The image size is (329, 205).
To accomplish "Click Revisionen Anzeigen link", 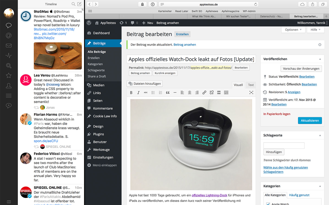I will (294, 92).
